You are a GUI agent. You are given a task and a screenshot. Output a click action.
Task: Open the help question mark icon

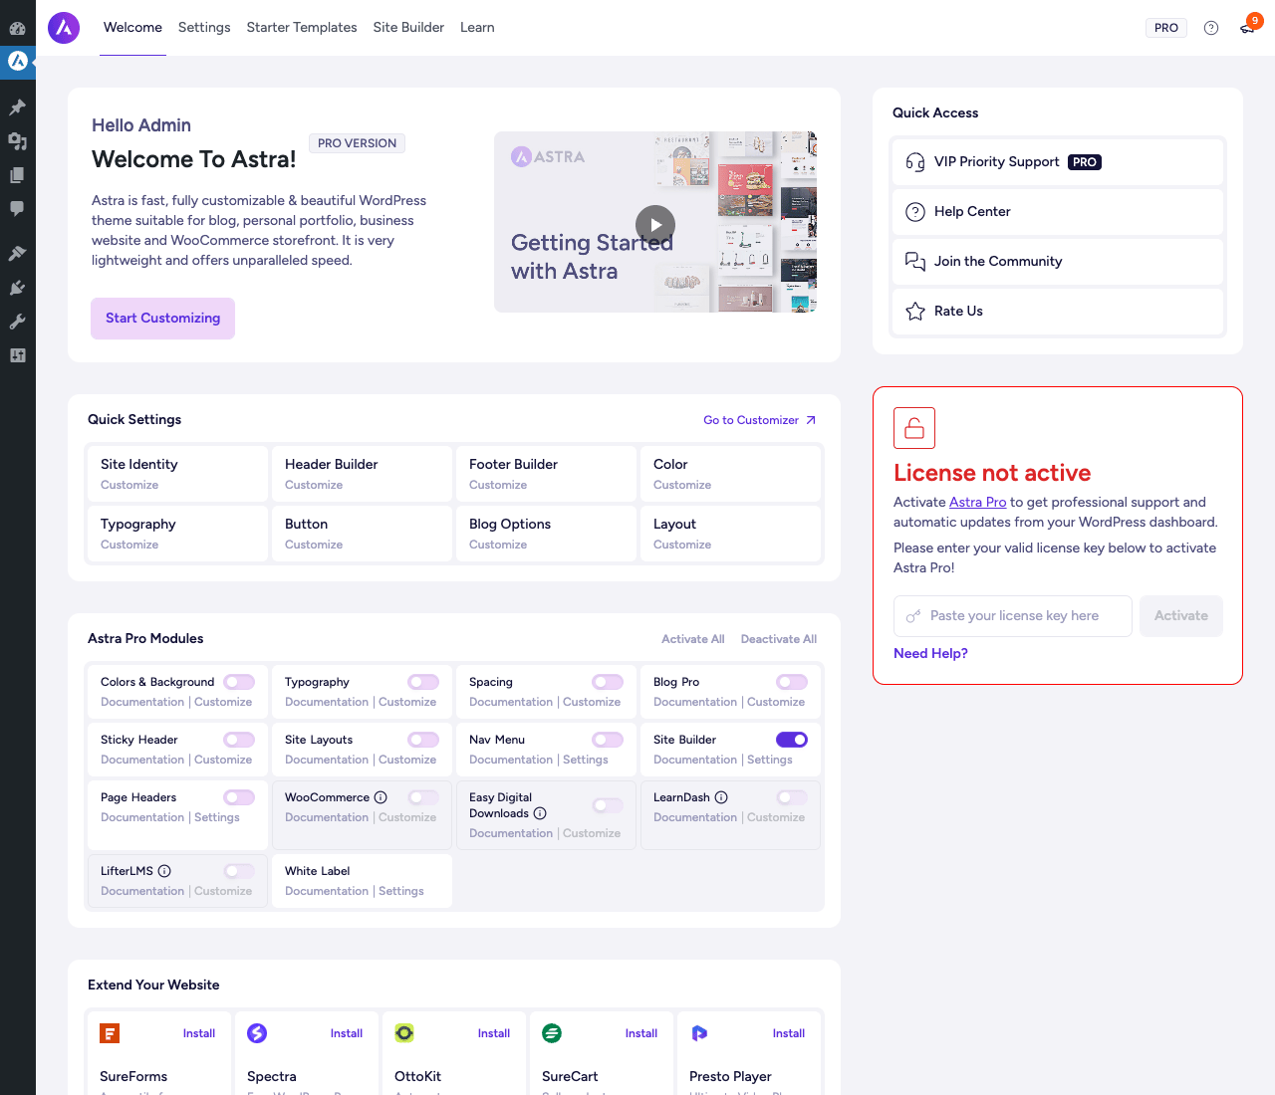point(1211,28)
